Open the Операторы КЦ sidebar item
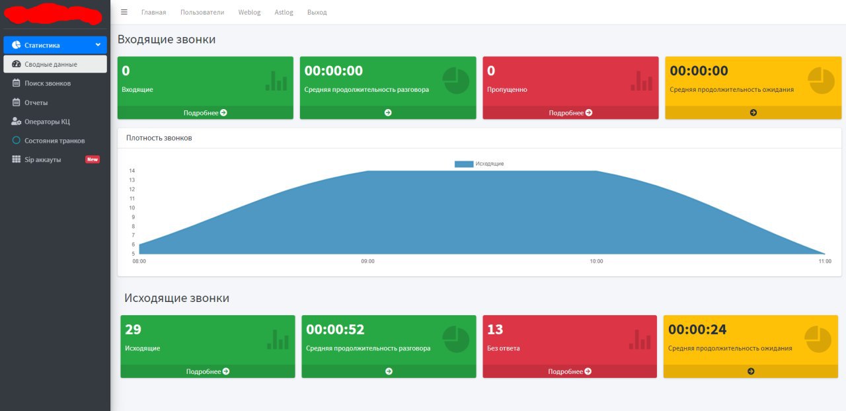Viewport: 846px width, 411px height. click(x=56, y=122)
